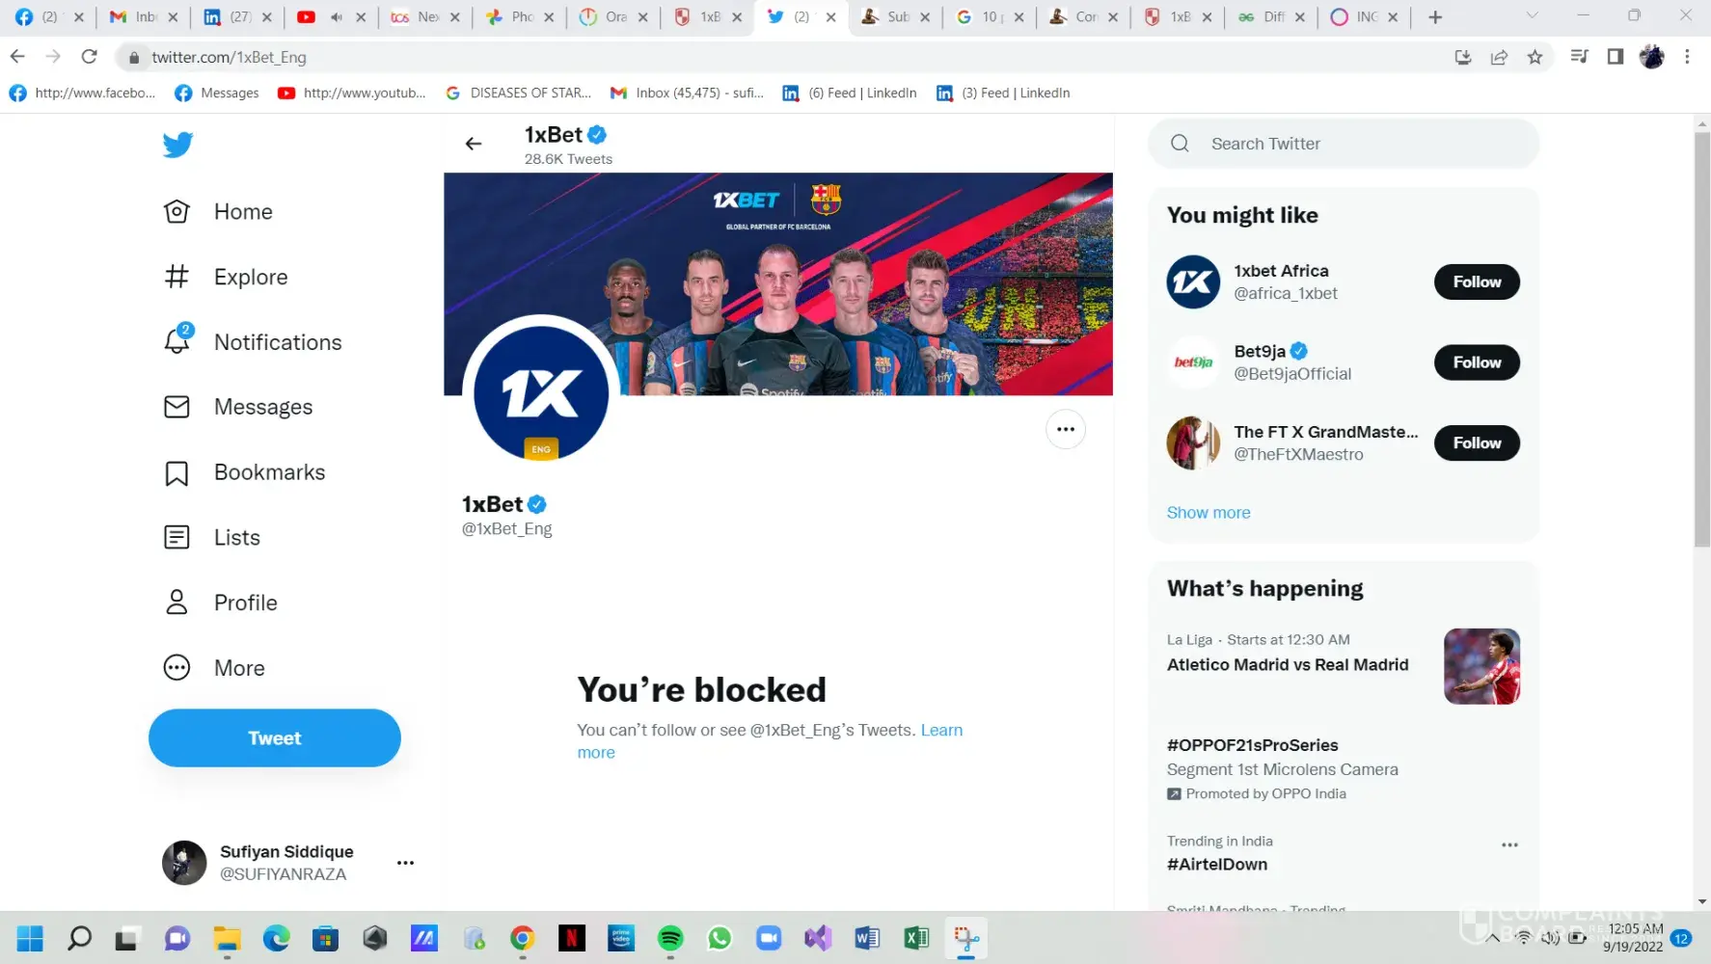Open account menu for Sufiyan Siddique
1711x964 pixels.
[405, 863]
